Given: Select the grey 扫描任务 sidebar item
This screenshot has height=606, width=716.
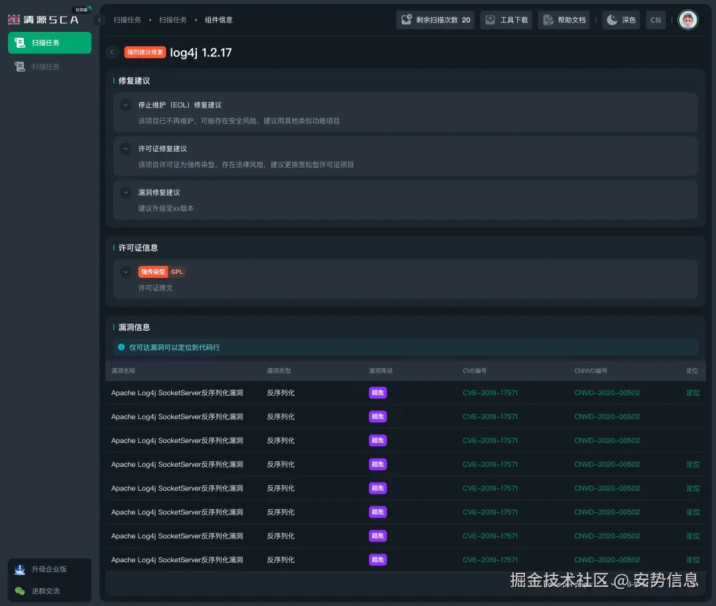Looking at the screenshot, I should click(49, 67).
